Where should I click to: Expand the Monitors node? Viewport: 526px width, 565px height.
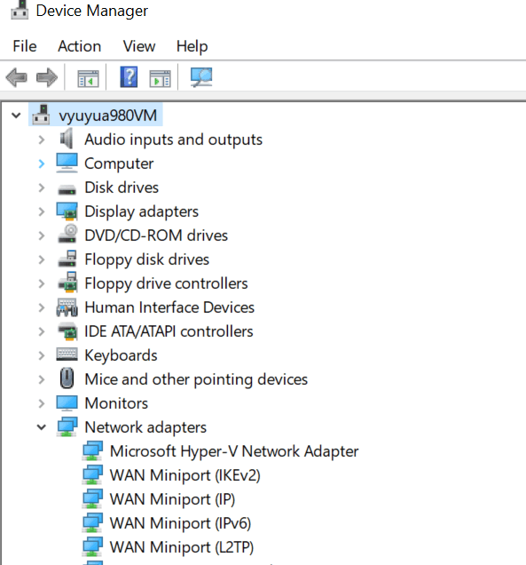[42, 403]
